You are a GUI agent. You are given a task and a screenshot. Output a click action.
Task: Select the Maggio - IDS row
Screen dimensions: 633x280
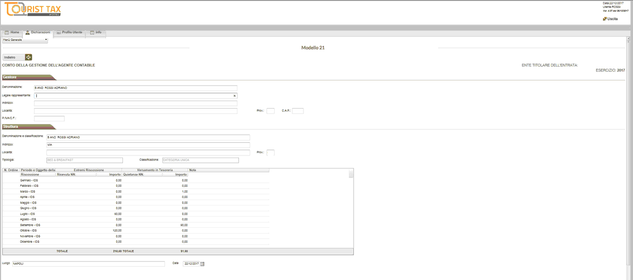coord(136,202)
